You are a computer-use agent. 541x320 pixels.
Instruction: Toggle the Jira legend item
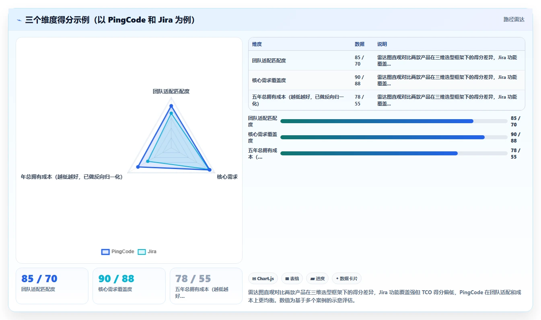[x=147, y=252]
